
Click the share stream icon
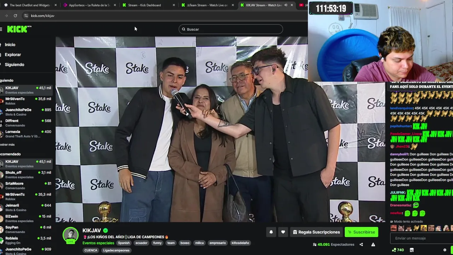point(361,244)
